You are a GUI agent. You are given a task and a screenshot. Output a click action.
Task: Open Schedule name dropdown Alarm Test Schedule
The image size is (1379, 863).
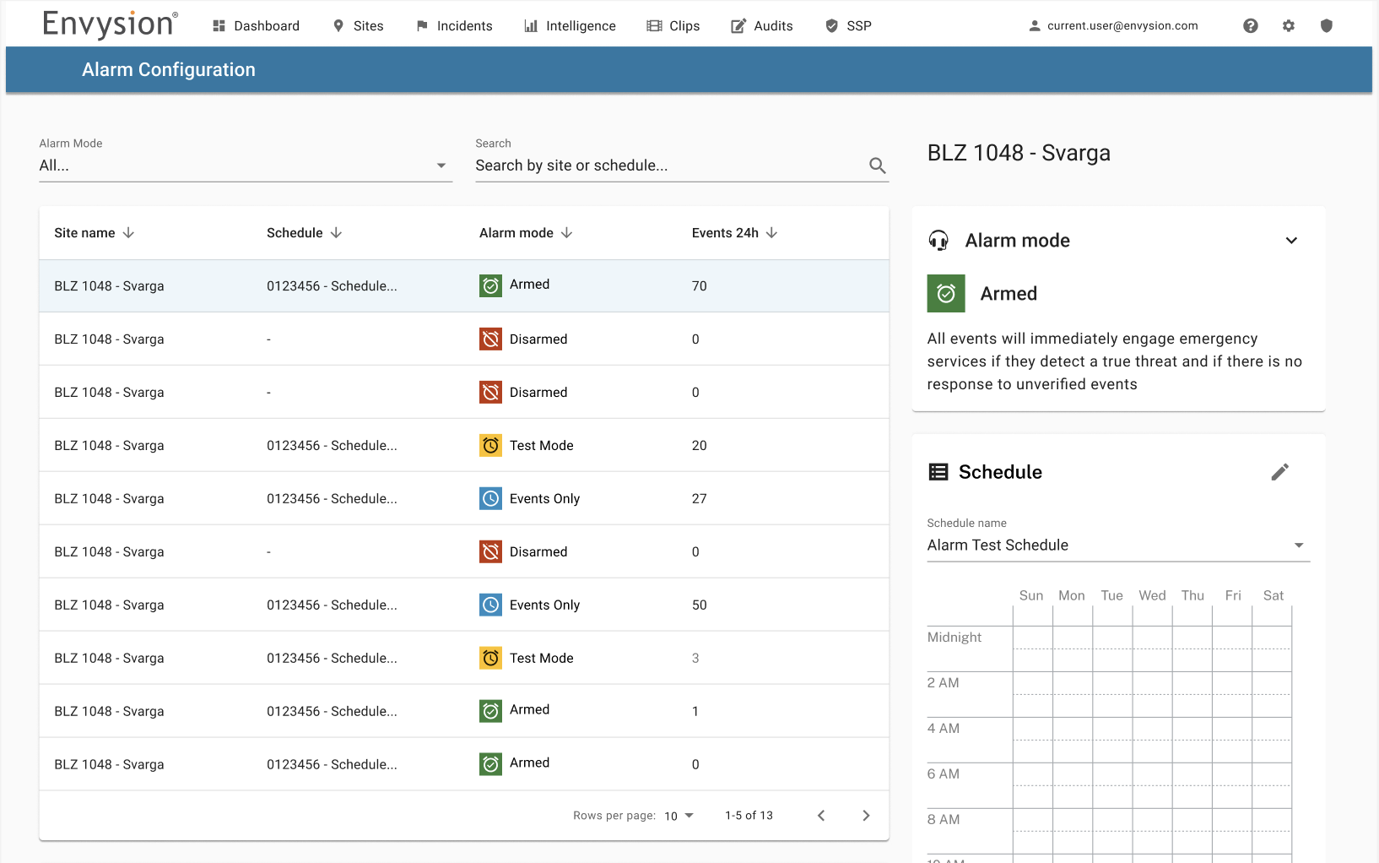pyautogui.click(x=1118, y=545)
